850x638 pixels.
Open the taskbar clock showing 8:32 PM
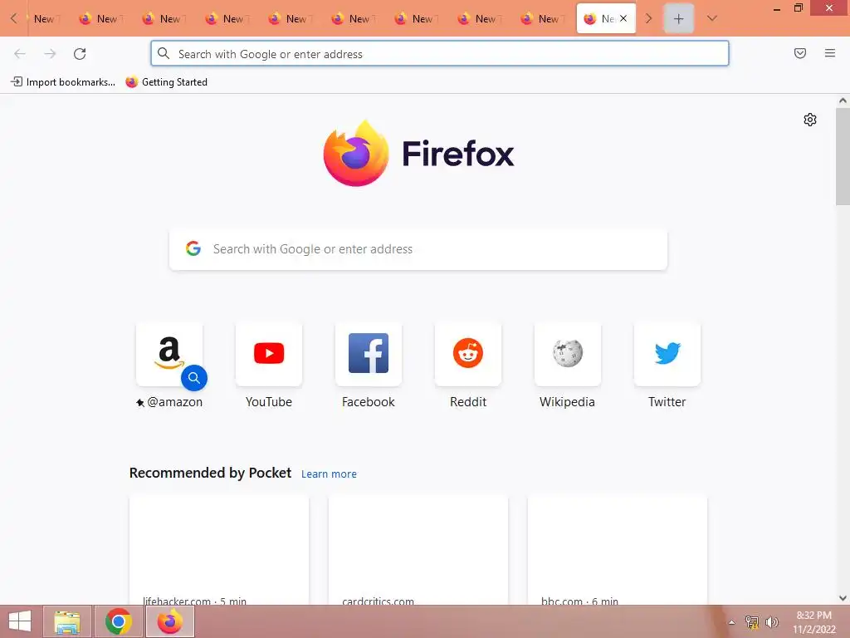(814, 622)
